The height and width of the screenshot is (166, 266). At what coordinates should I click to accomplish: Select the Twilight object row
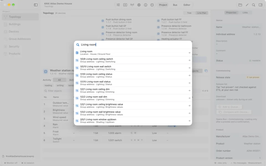tap(125, 140)
